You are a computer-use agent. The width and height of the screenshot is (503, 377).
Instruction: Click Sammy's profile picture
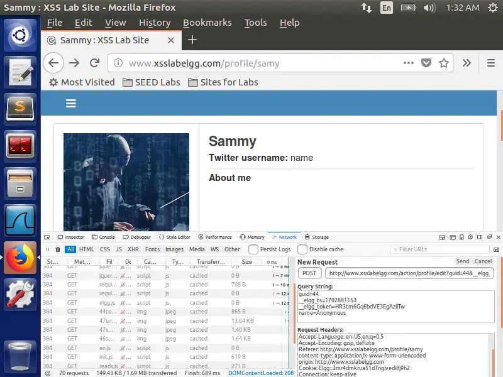[126, 182]
